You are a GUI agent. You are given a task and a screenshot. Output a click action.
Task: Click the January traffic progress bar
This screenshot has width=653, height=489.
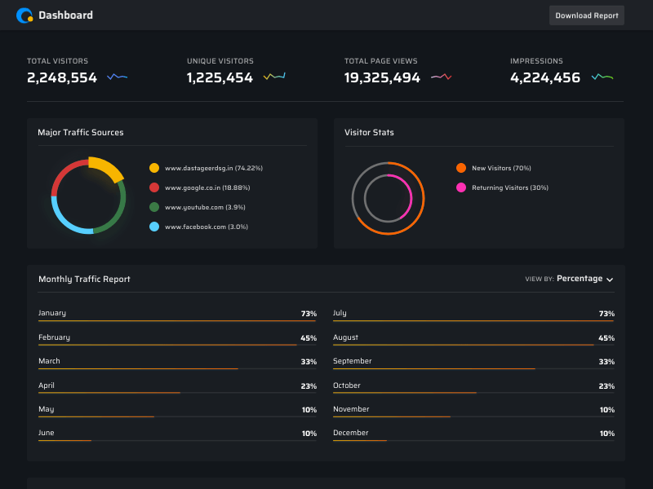point(177,321)
